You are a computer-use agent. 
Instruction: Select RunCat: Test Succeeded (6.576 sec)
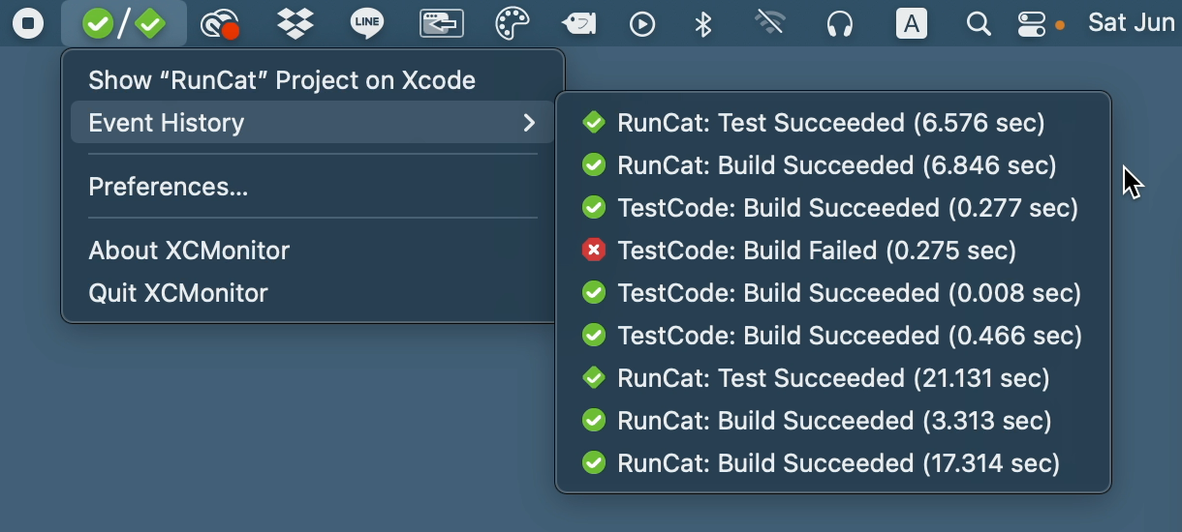pos(833,123)
